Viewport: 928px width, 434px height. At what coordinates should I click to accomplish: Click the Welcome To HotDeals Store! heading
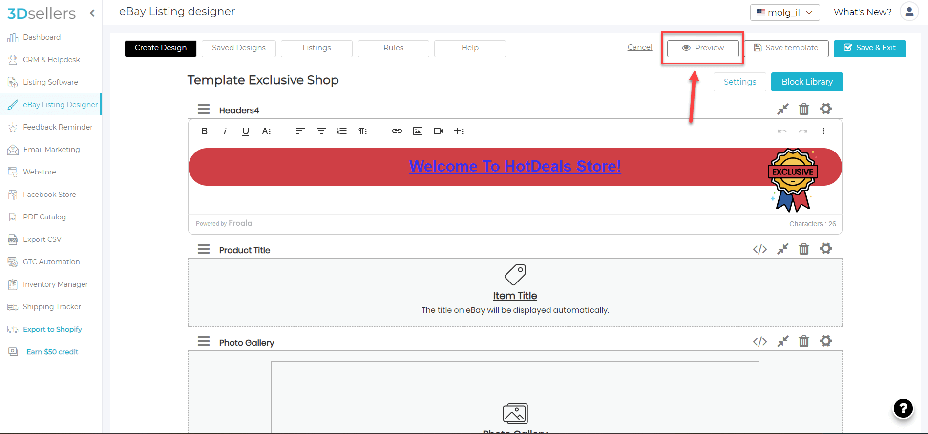[515, 166]
